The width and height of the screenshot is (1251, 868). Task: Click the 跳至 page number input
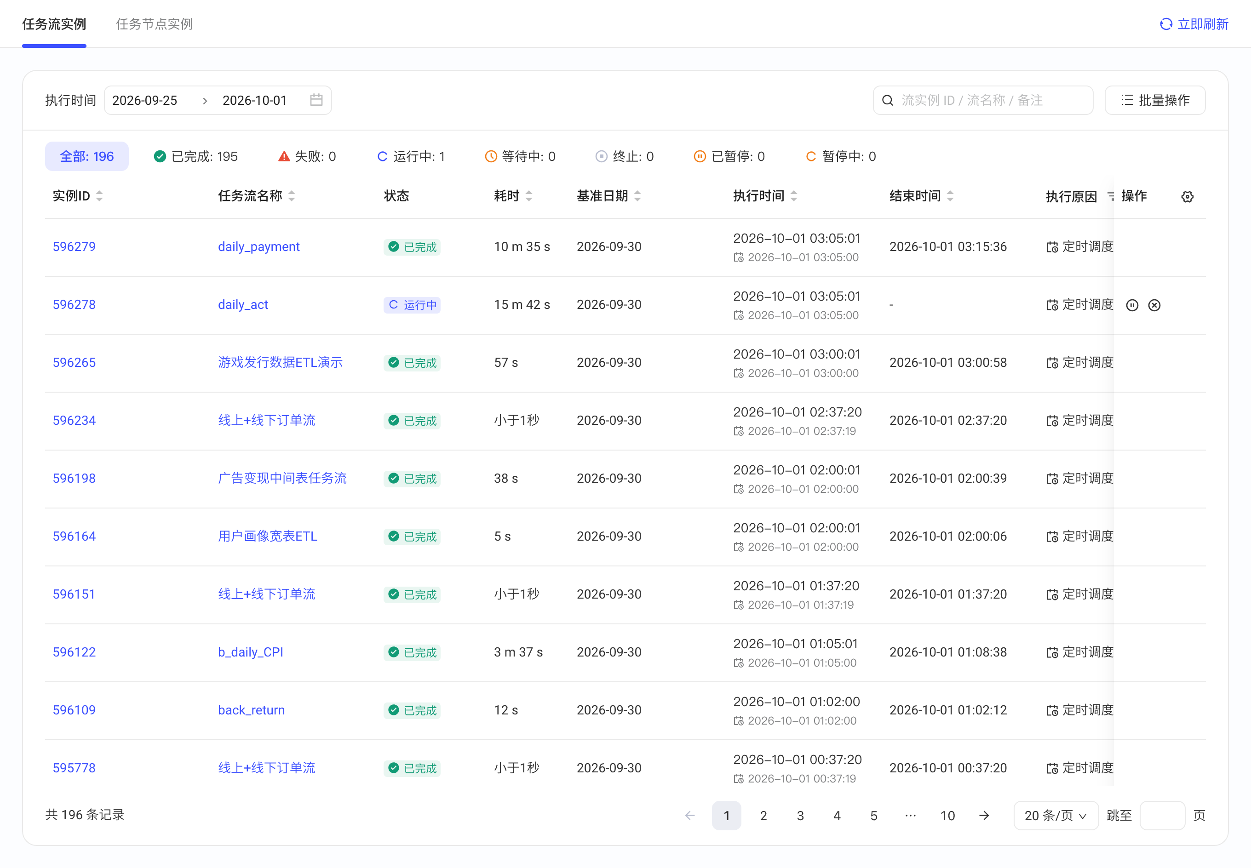[x=1162, y=815]
